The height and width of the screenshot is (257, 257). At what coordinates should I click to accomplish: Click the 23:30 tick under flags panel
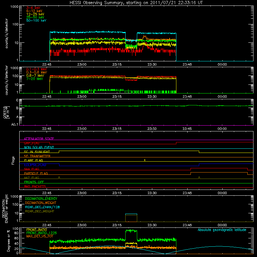click(x=152, y=193)
